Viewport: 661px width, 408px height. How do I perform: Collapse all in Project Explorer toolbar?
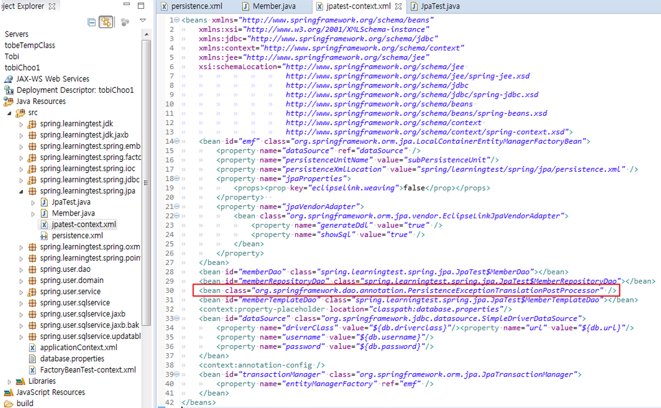(x=91, y=22)
